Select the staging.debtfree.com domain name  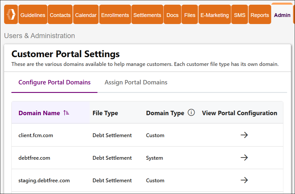[44, 181]
